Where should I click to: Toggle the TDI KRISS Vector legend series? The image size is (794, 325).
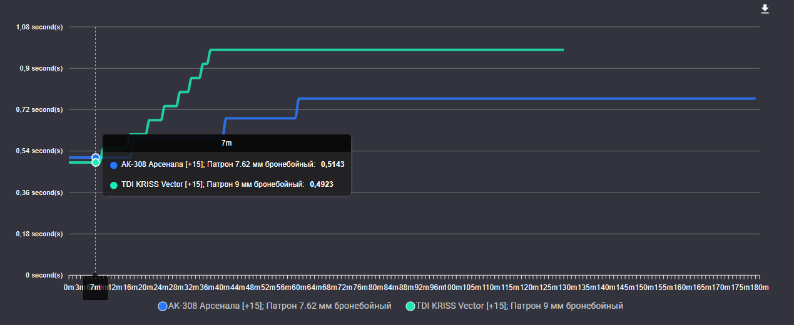(x=514, y=306)
